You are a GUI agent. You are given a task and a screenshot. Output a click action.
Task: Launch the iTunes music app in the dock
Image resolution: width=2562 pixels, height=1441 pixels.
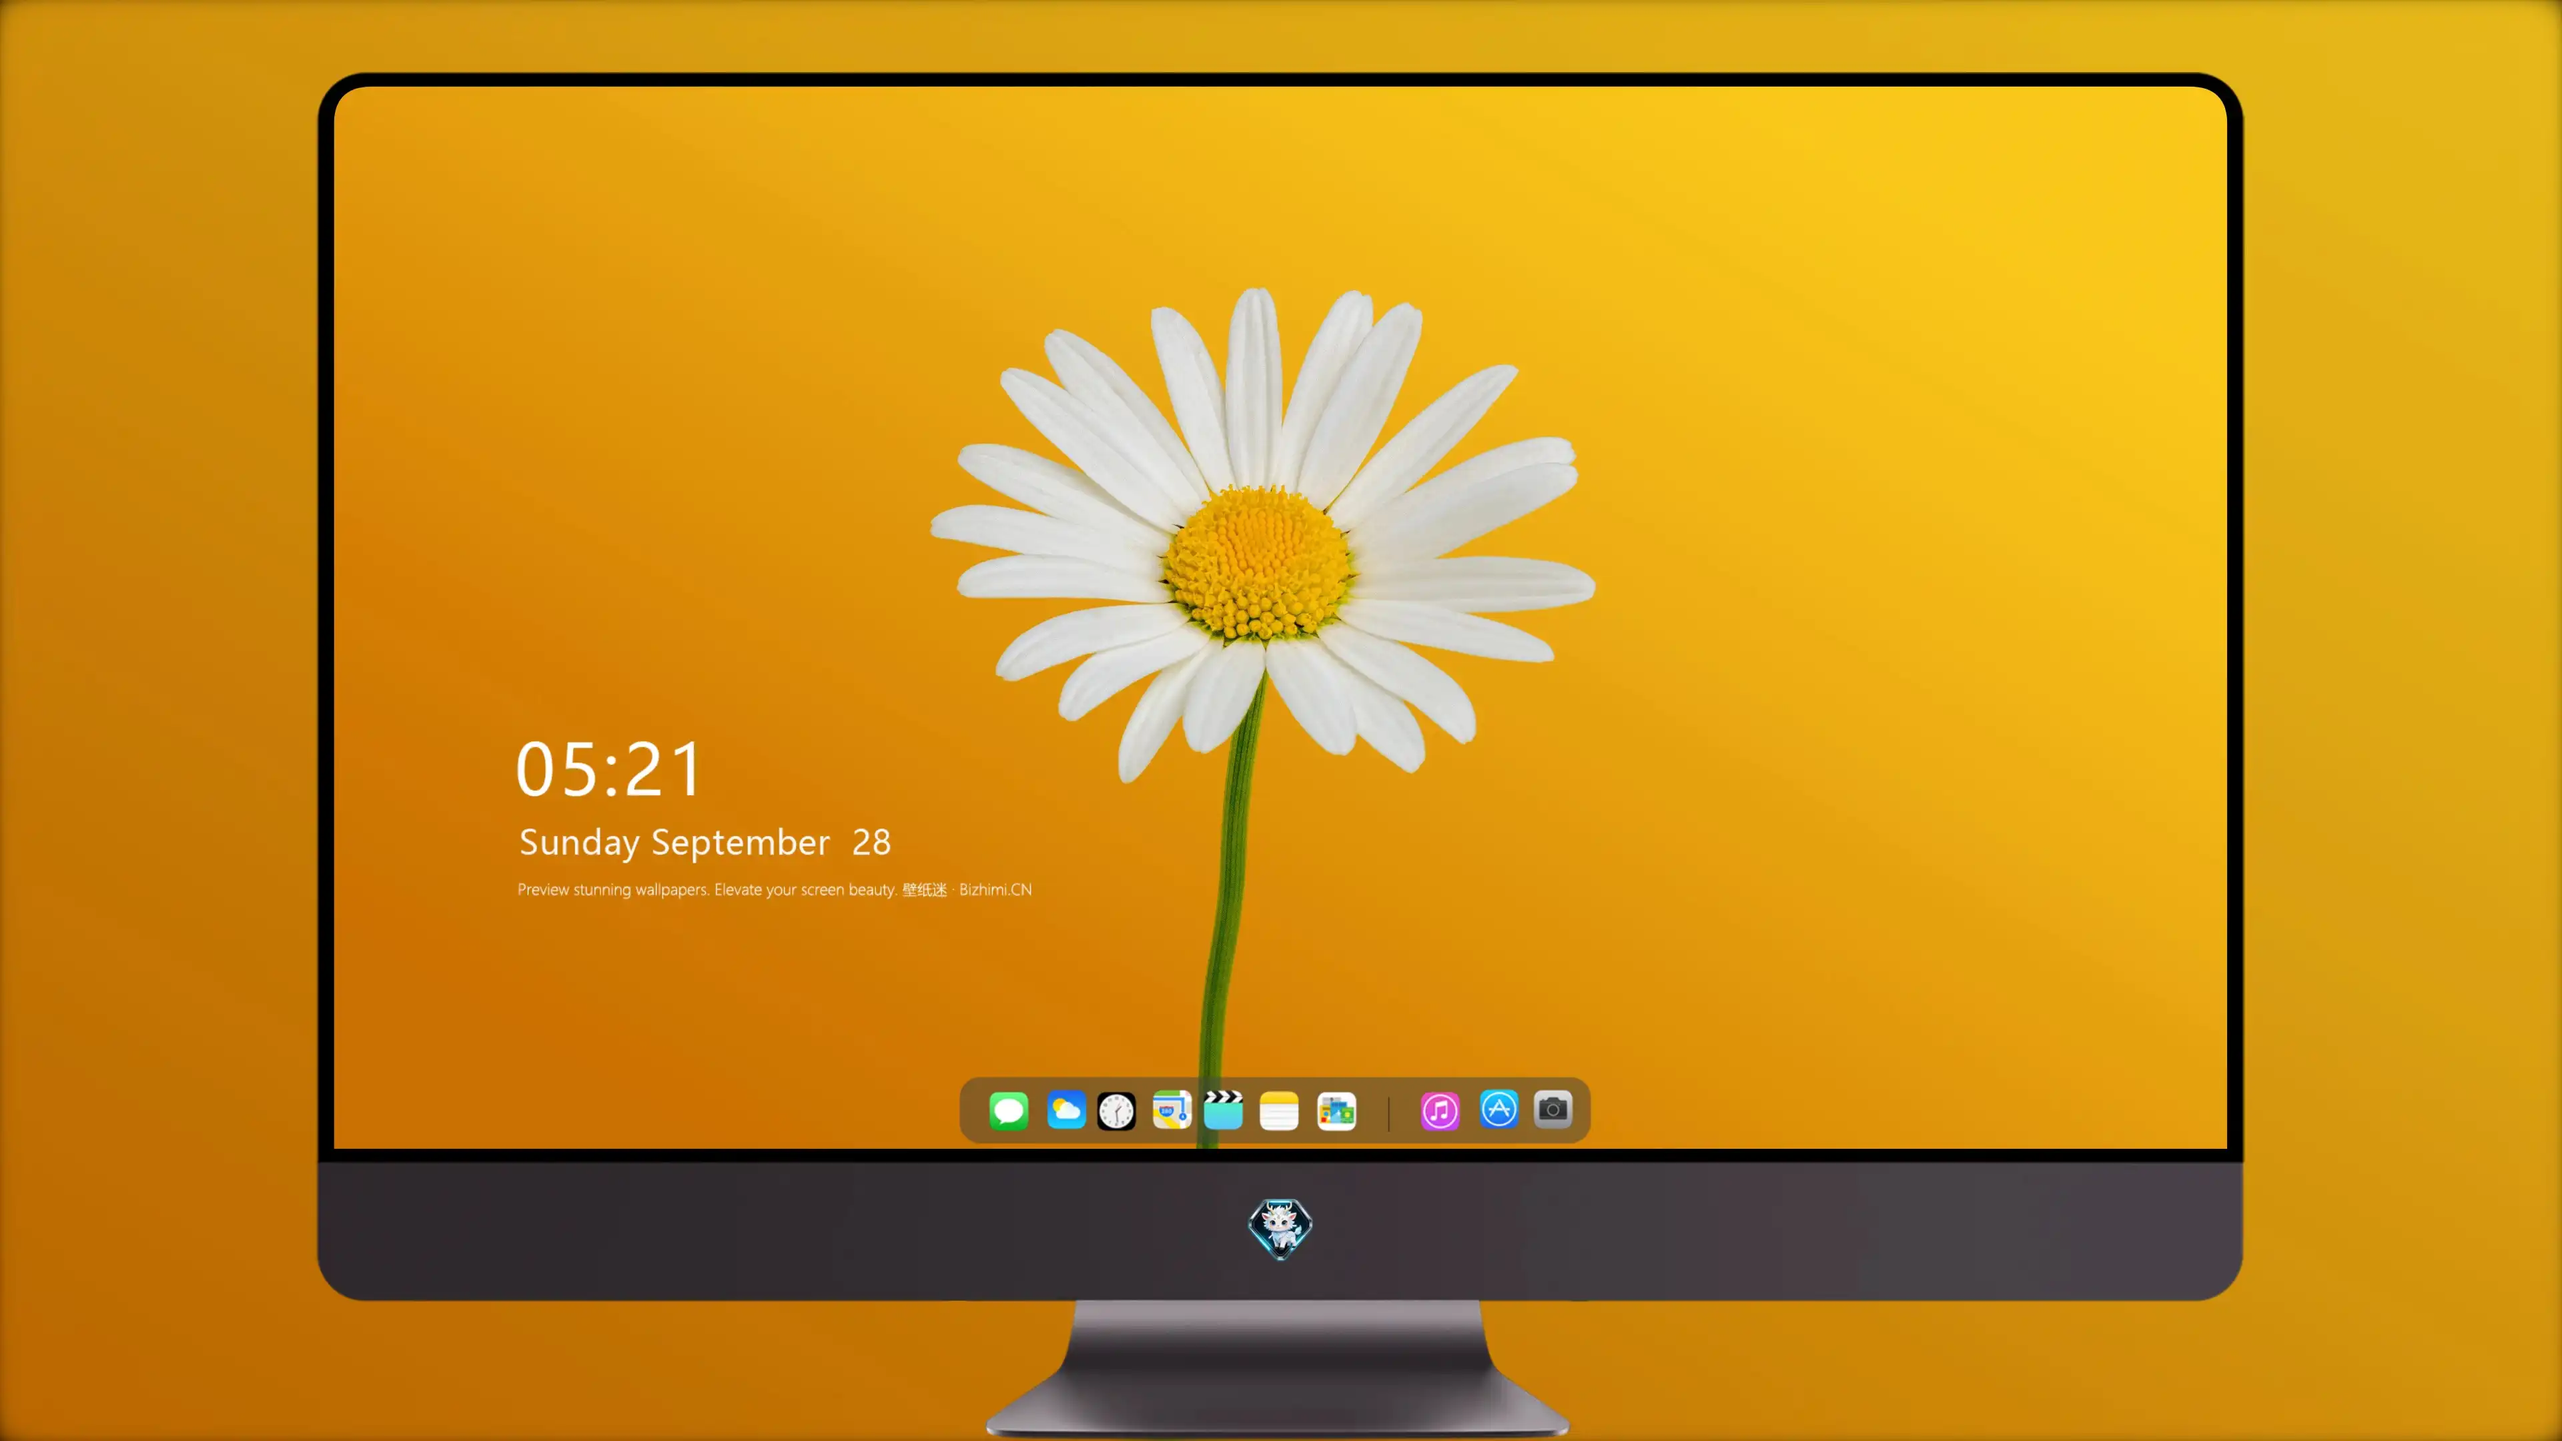coord(1439,1111)
